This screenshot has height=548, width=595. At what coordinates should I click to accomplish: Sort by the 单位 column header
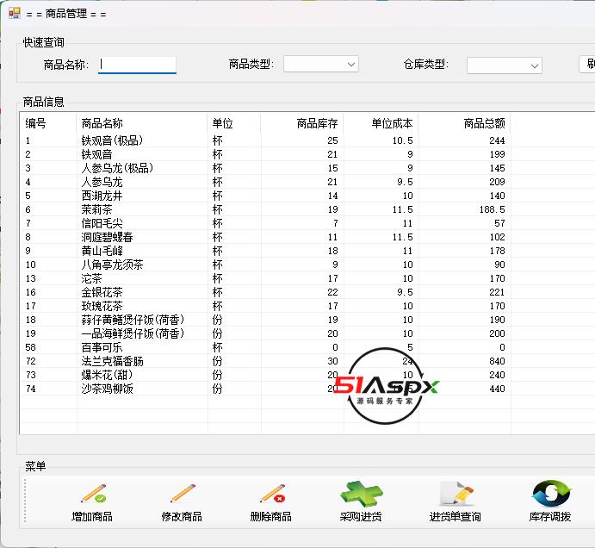click(x=233, y=123)
